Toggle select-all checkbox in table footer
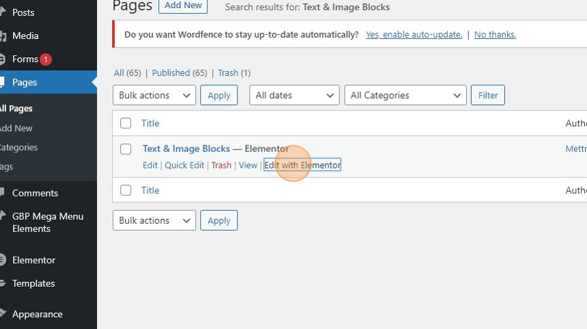Screen dimensions: 587x329 click(x=126, y=190)
